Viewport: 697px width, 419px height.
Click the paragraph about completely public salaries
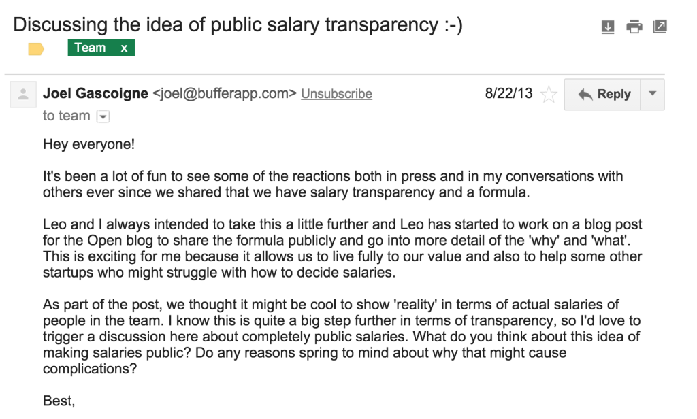click(x=342, y=337)
